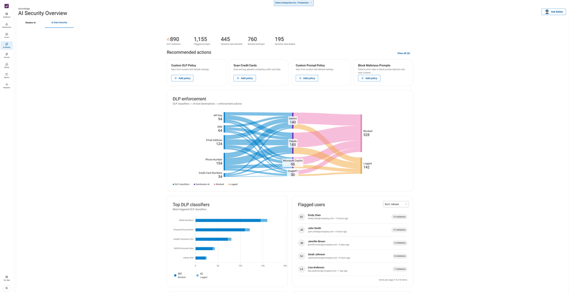Open the Ask Bailey assistant
Screen dimensions: 569x293
click(x=553, y=12)
